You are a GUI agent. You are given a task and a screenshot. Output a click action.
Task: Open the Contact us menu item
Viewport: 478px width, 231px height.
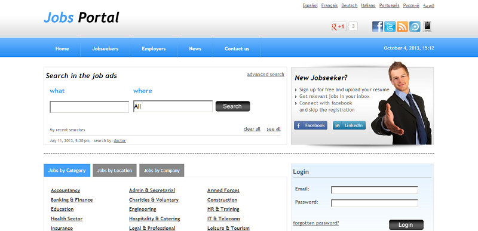pos(237,49)
